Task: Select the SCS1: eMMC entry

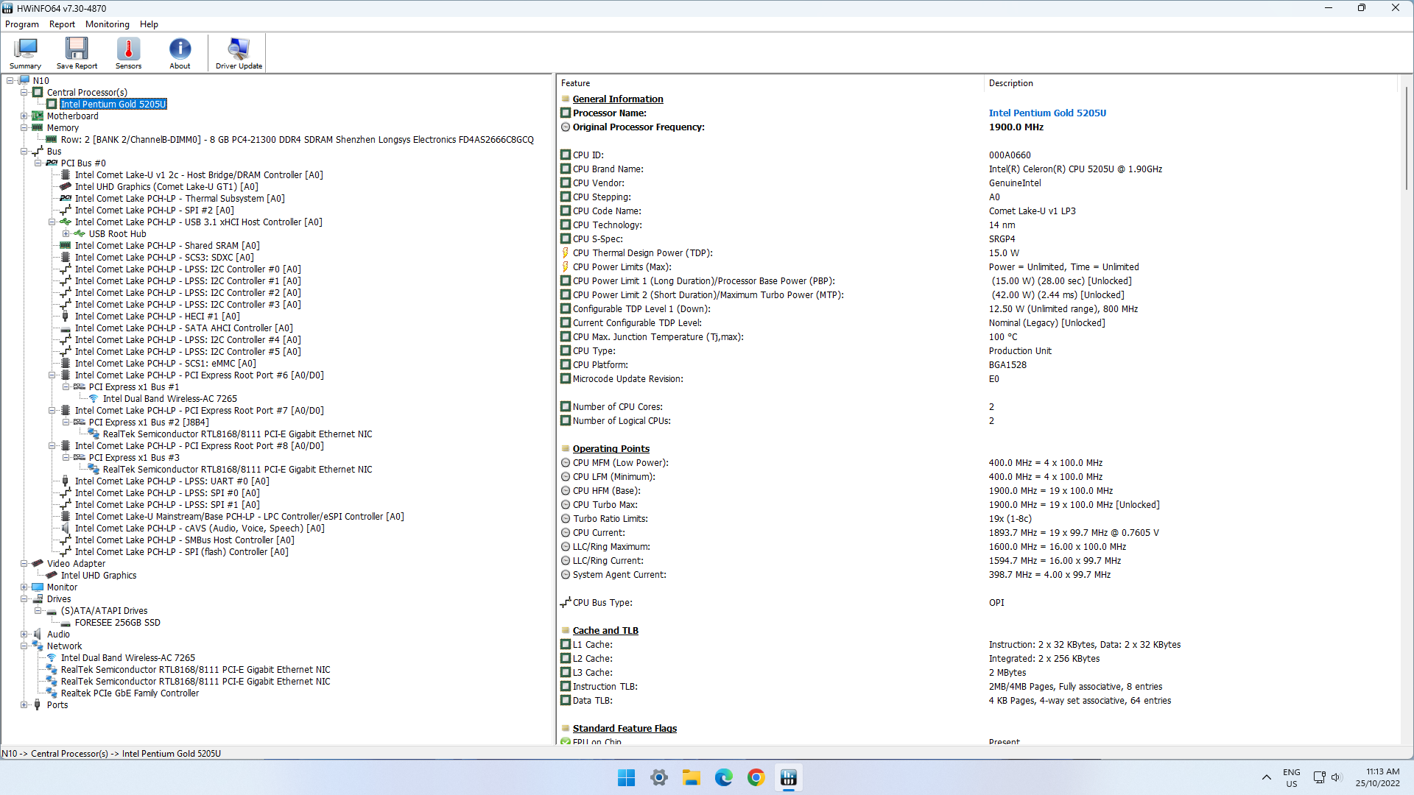Action: click(166, 364)
